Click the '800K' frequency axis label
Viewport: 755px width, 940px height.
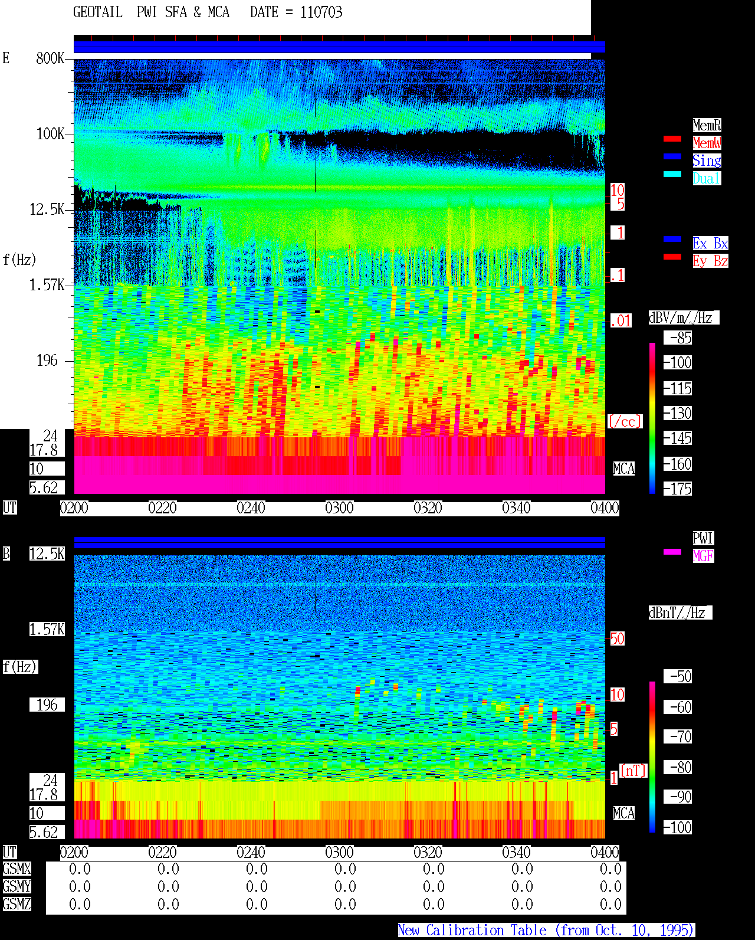pyautogui.click(x=50, y=58)
